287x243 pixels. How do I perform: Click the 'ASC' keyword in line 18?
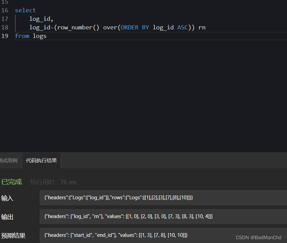click(x=183, y=27)
